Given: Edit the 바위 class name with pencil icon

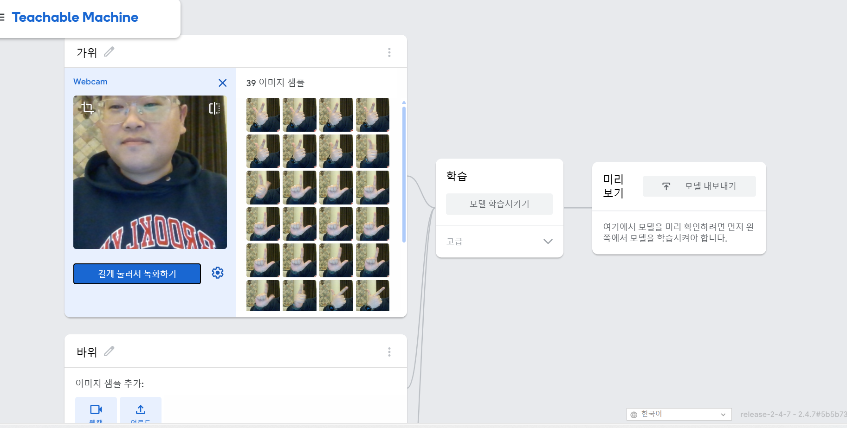Looking at the screenshot, I should pyautogui.click(x=109, y=351).
